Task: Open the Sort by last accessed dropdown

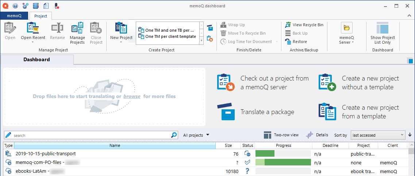Action: (378, 135)
